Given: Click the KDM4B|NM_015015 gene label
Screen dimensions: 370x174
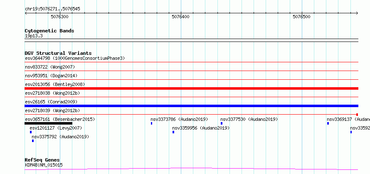Looking at the screenshot, I should [44, 165].
